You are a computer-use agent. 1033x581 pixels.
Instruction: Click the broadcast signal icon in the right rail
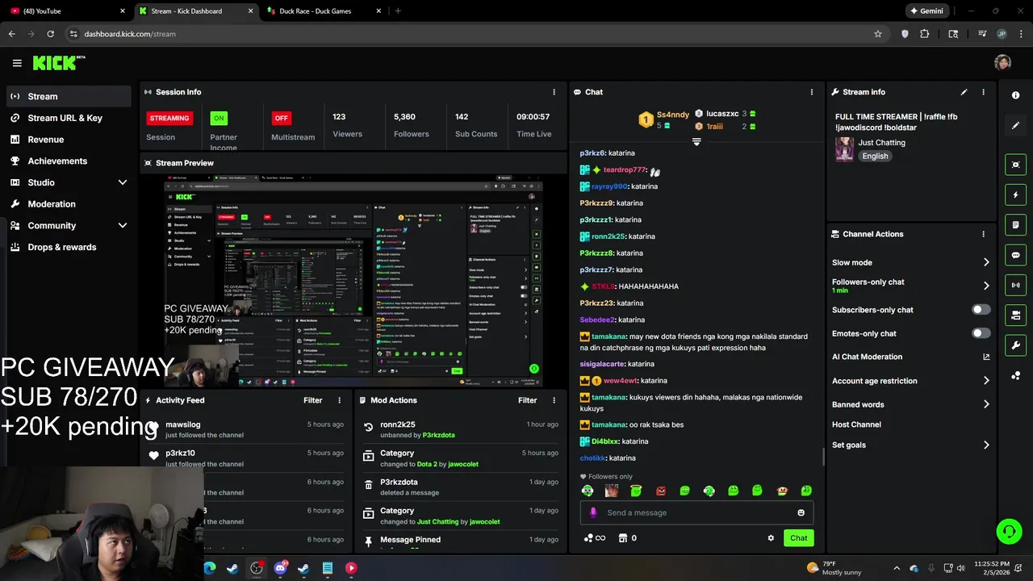(x=1015, y=285)
